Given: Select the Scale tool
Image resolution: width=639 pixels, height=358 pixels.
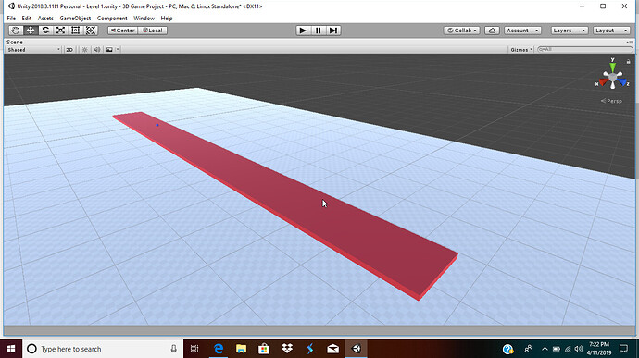Looking at the screenshot, I should click(61, 31).
